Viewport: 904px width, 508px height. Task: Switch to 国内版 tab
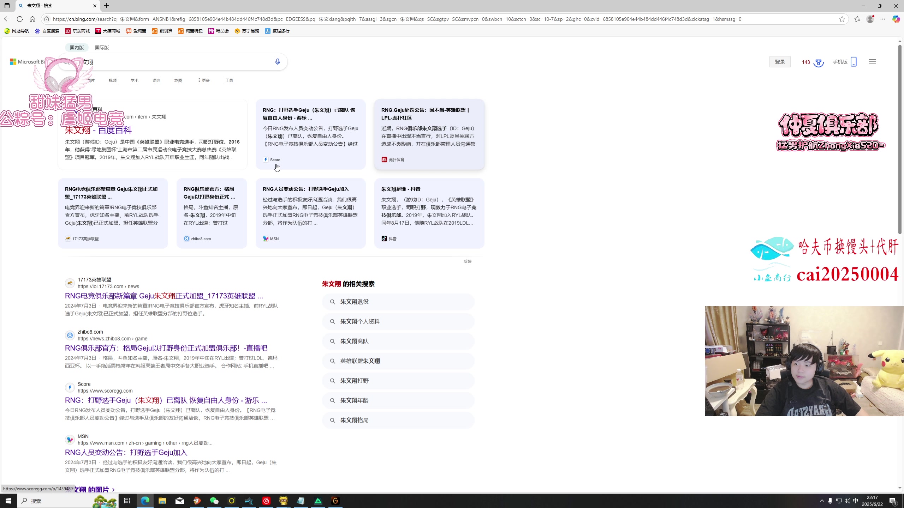coord(77,48)
